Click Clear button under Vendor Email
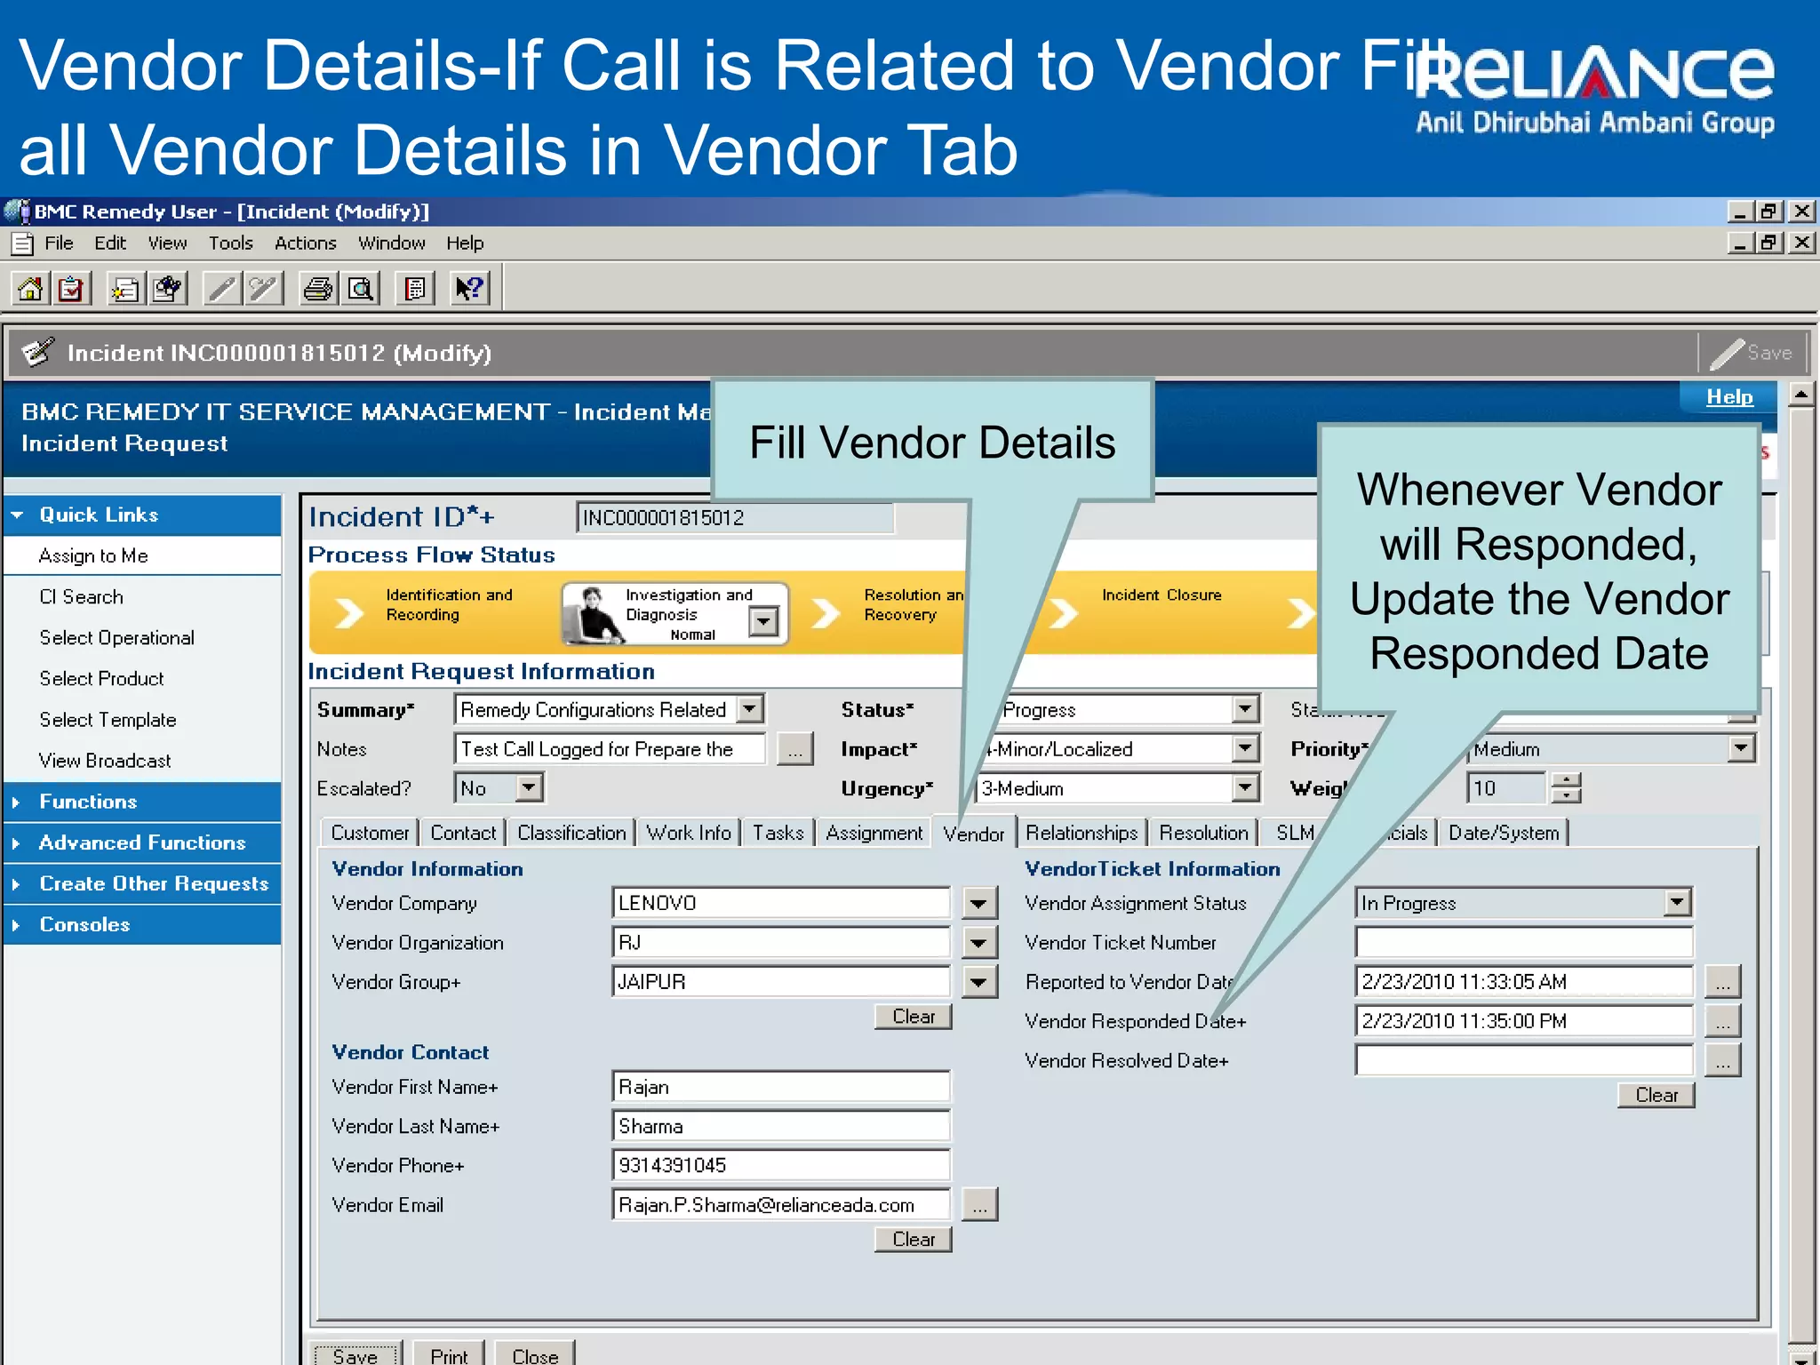 pos(914,1239)
